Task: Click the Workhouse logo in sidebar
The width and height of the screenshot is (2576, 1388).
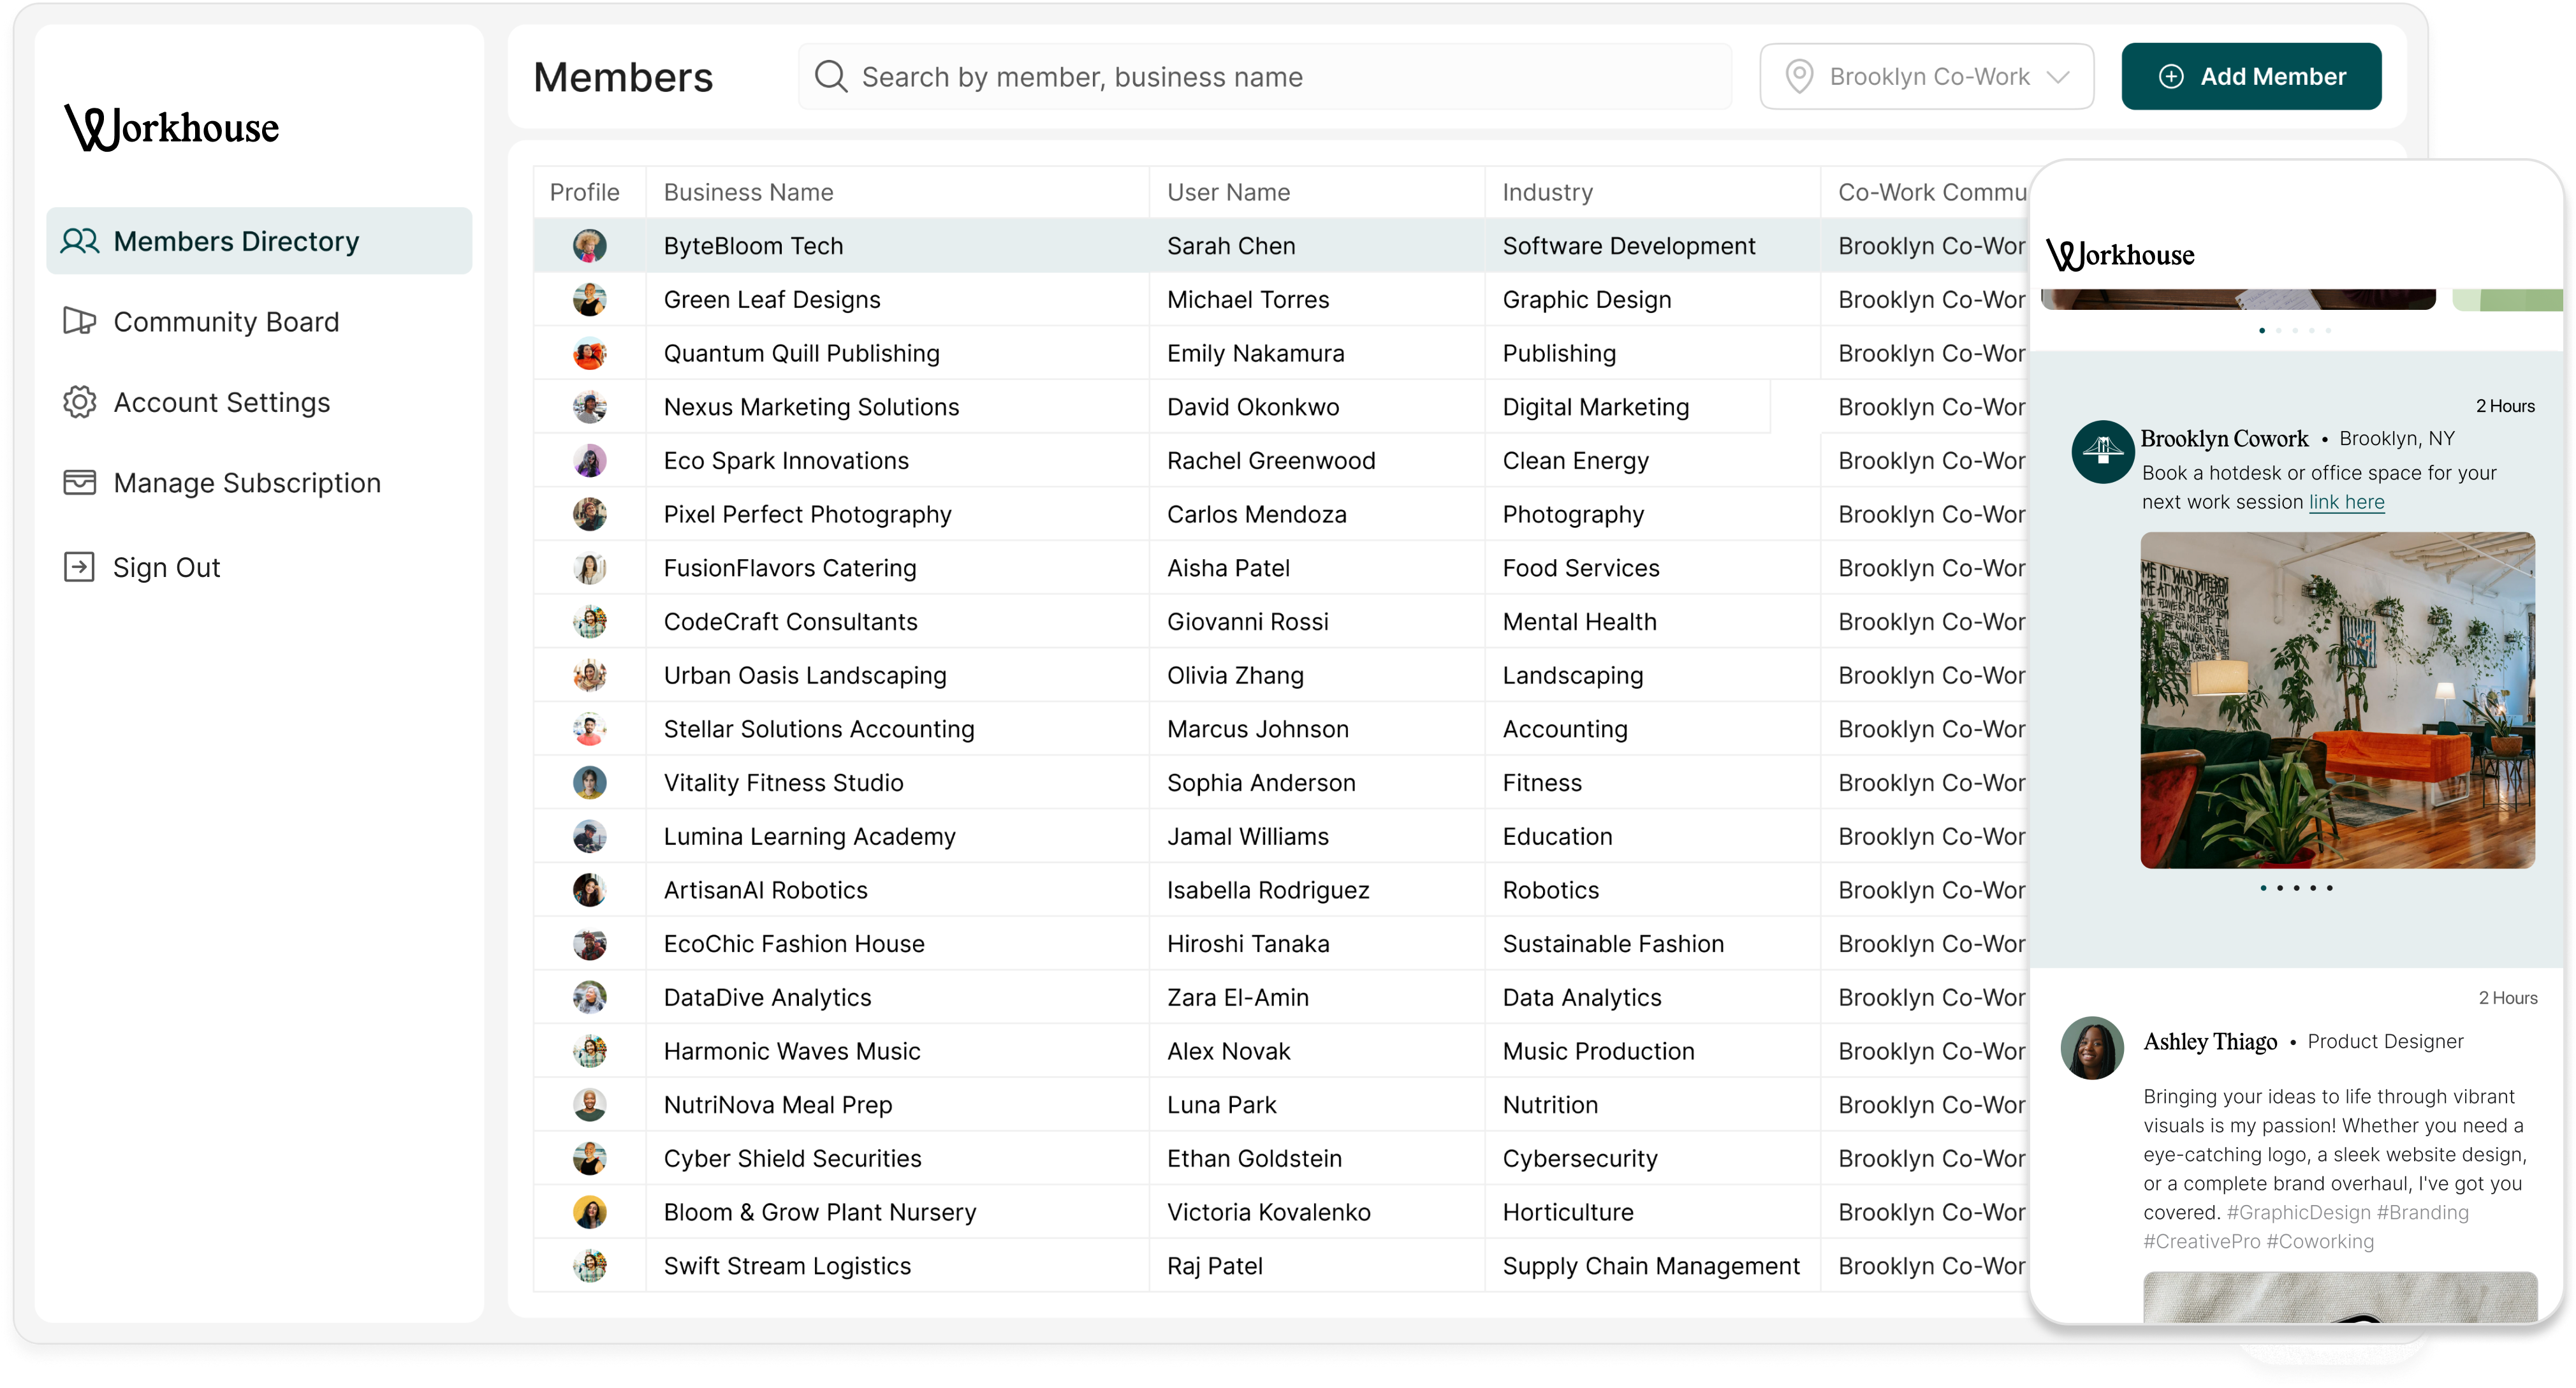Action: coord(172,128)
